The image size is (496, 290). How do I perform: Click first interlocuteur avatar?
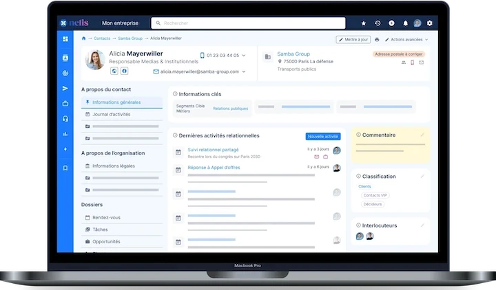pos(360,236)
